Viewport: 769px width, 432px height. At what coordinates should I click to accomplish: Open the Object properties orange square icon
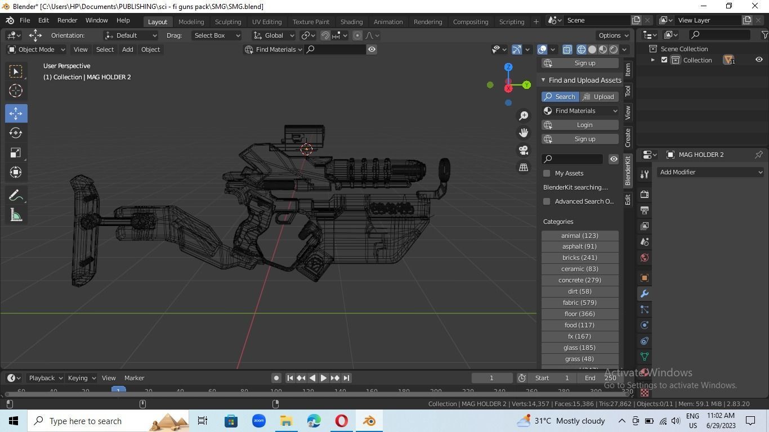(x=645, y=278)
